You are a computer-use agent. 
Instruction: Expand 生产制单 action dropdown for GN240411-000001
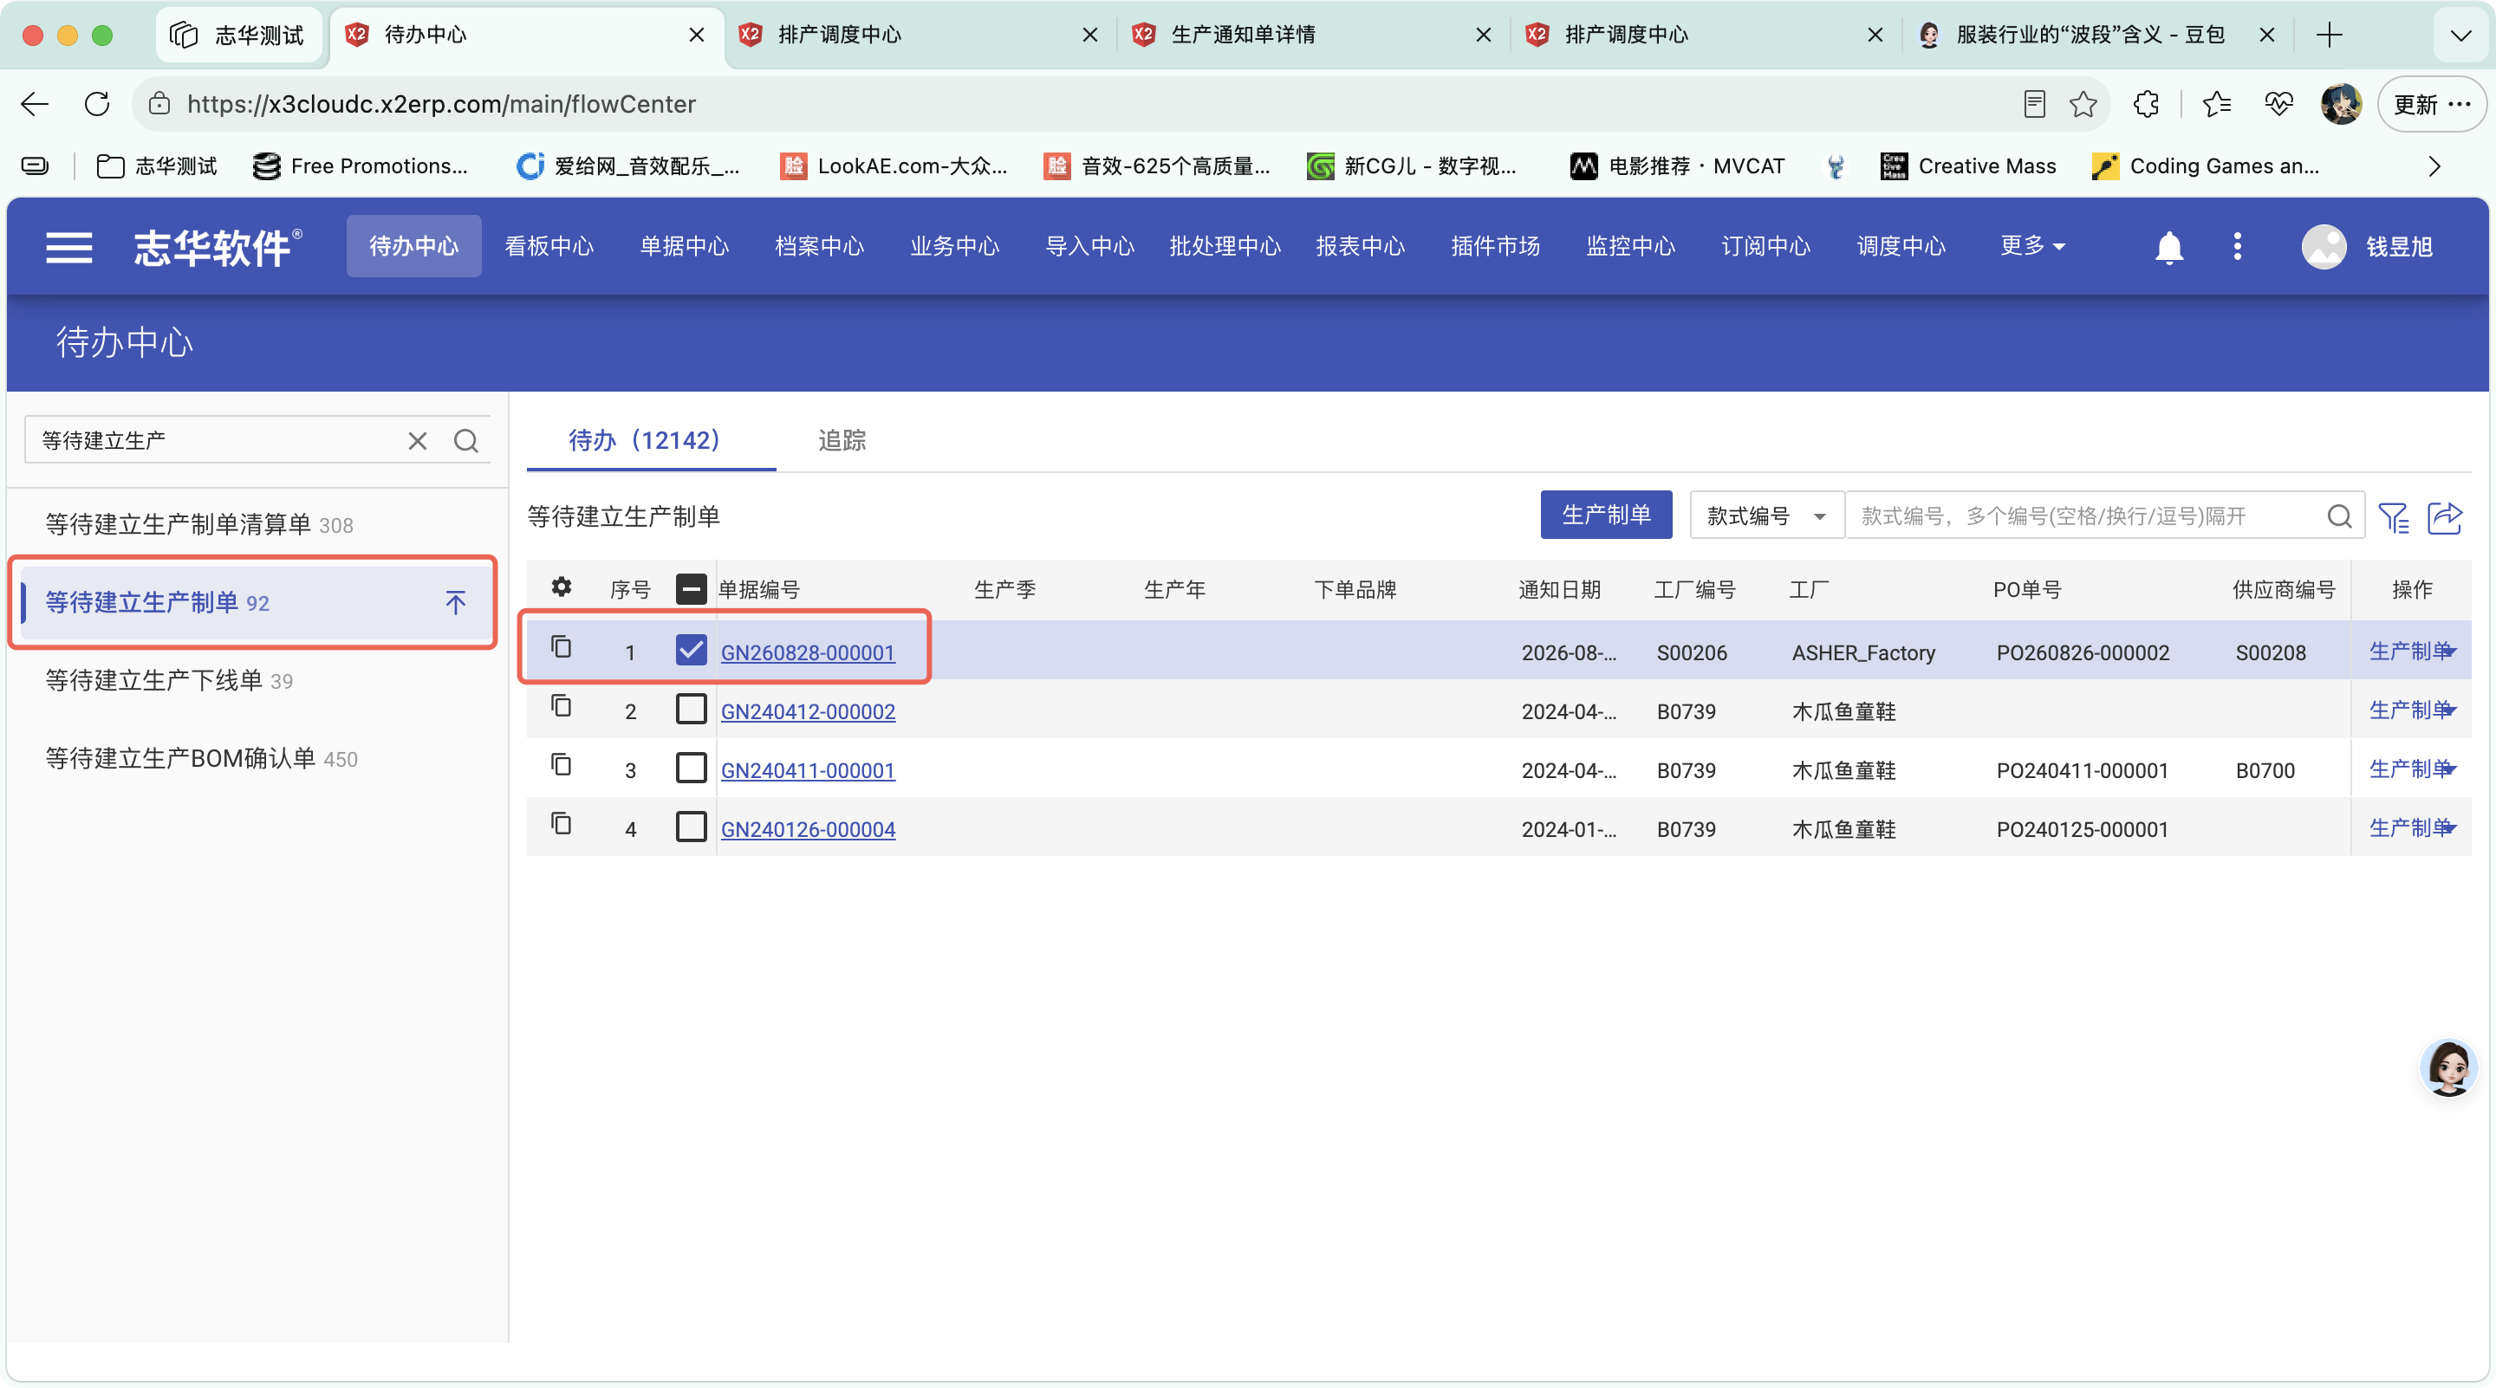coord(2448,769)
